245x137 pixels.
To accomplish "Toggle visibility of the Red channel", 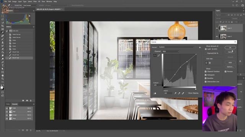I will click(7, 112).
